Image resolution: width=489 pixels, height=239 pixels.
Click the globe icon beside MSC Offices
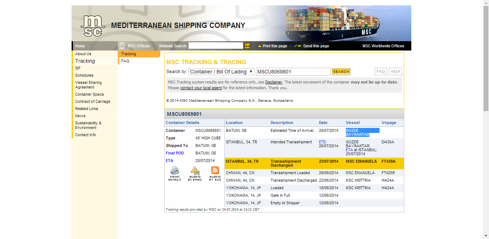(x=122, y=46)
